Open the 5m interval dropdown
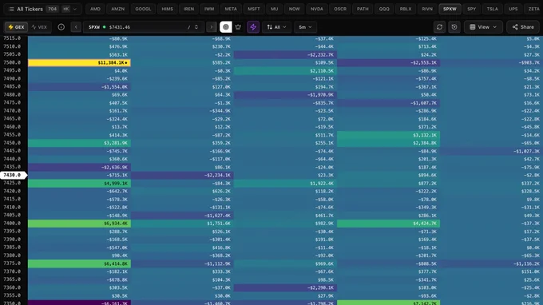Viewport: 543px width, 305px height. [305, 27]
